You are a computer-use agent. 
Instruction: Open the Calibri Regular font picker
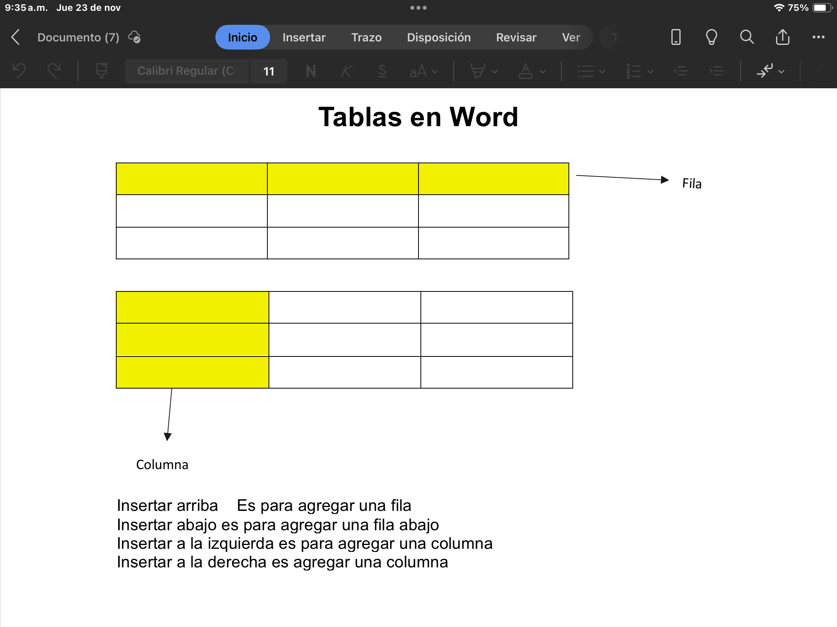[x=186, y=71]
